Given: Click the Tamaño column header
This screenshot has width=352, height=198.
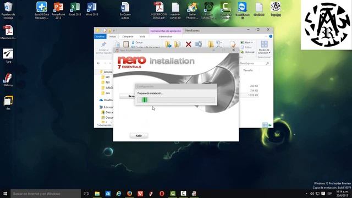Looking at the screenshot, I should tap(248, 70).
